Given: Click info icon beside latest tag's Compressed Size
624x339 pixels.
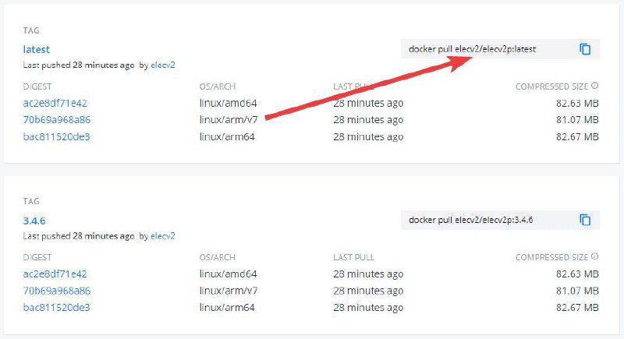Looking at the screenshot, I should [594, 86].
